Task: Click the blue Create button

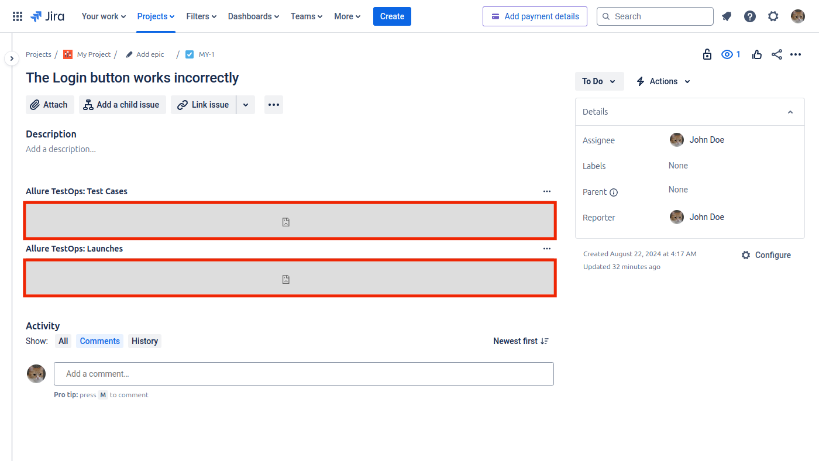Action: pyautogui.click(x=392, y=16)
